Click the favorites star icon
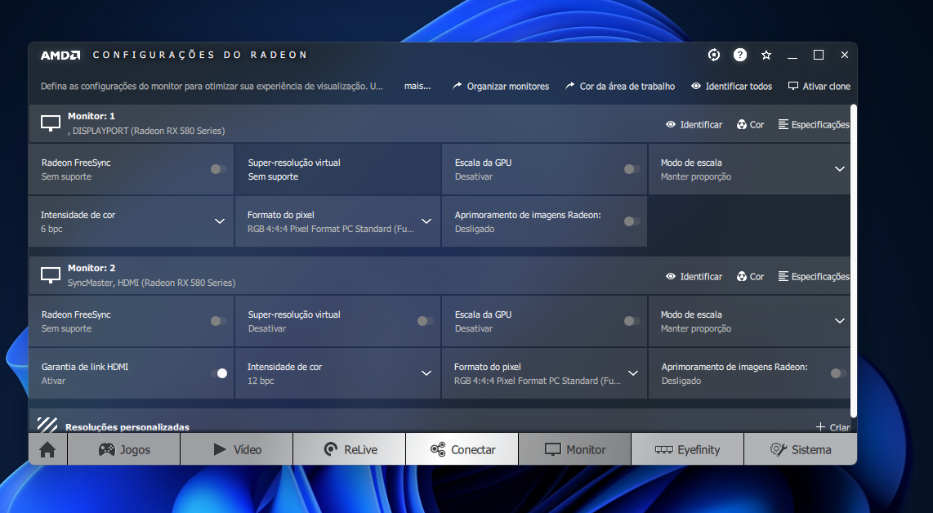 766,55
